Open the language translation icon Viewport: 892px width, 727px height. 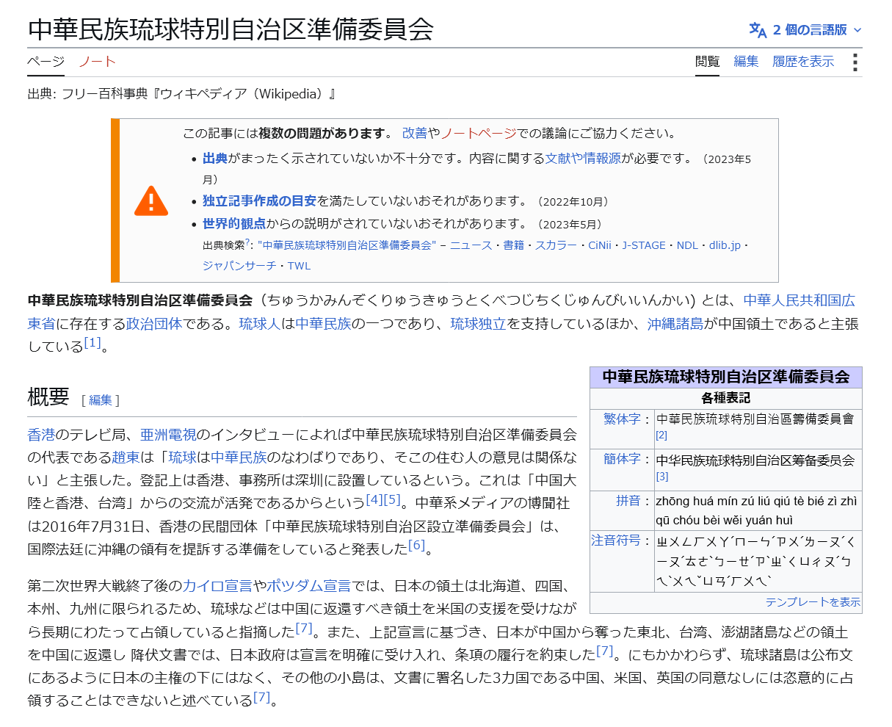pos(758,30)
